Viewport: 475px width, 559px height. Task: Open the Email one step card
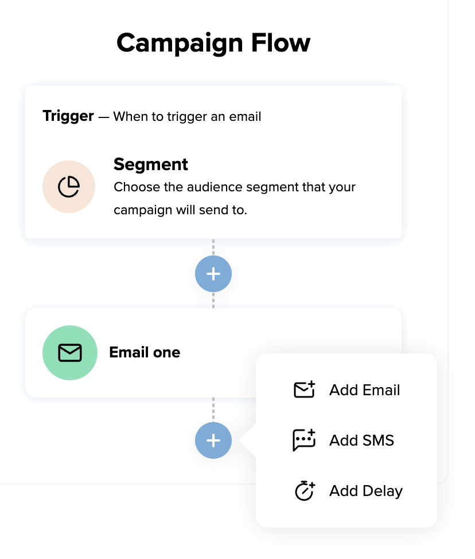(172, 353)
